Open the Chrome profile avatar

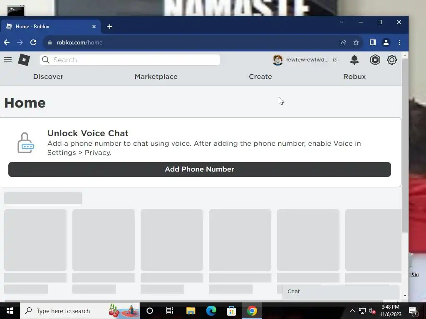(x=386, y=42)
